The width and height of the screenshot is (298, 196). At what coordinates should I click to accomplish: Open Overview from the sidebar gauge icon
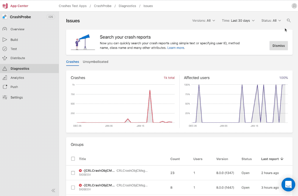point(5,29)
